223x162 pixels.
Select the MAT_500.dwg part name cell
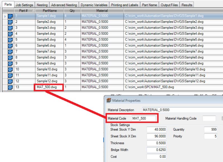(x=48, y=87)
